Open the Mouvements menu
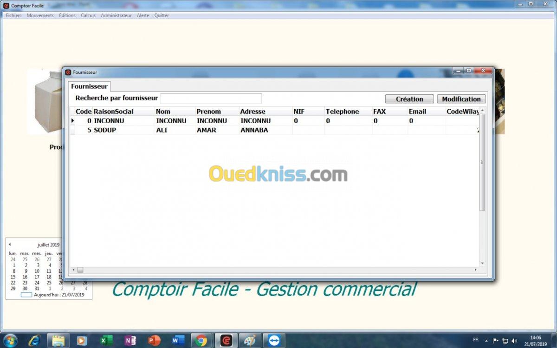 (x=40, y=15)
